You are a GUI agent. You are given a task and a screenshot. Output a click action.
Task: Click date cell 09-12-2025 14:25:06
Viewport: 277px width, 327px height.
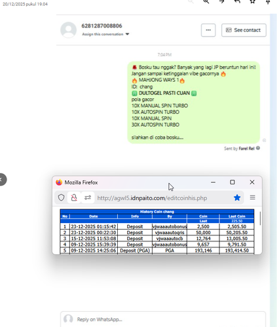[94, 250]
